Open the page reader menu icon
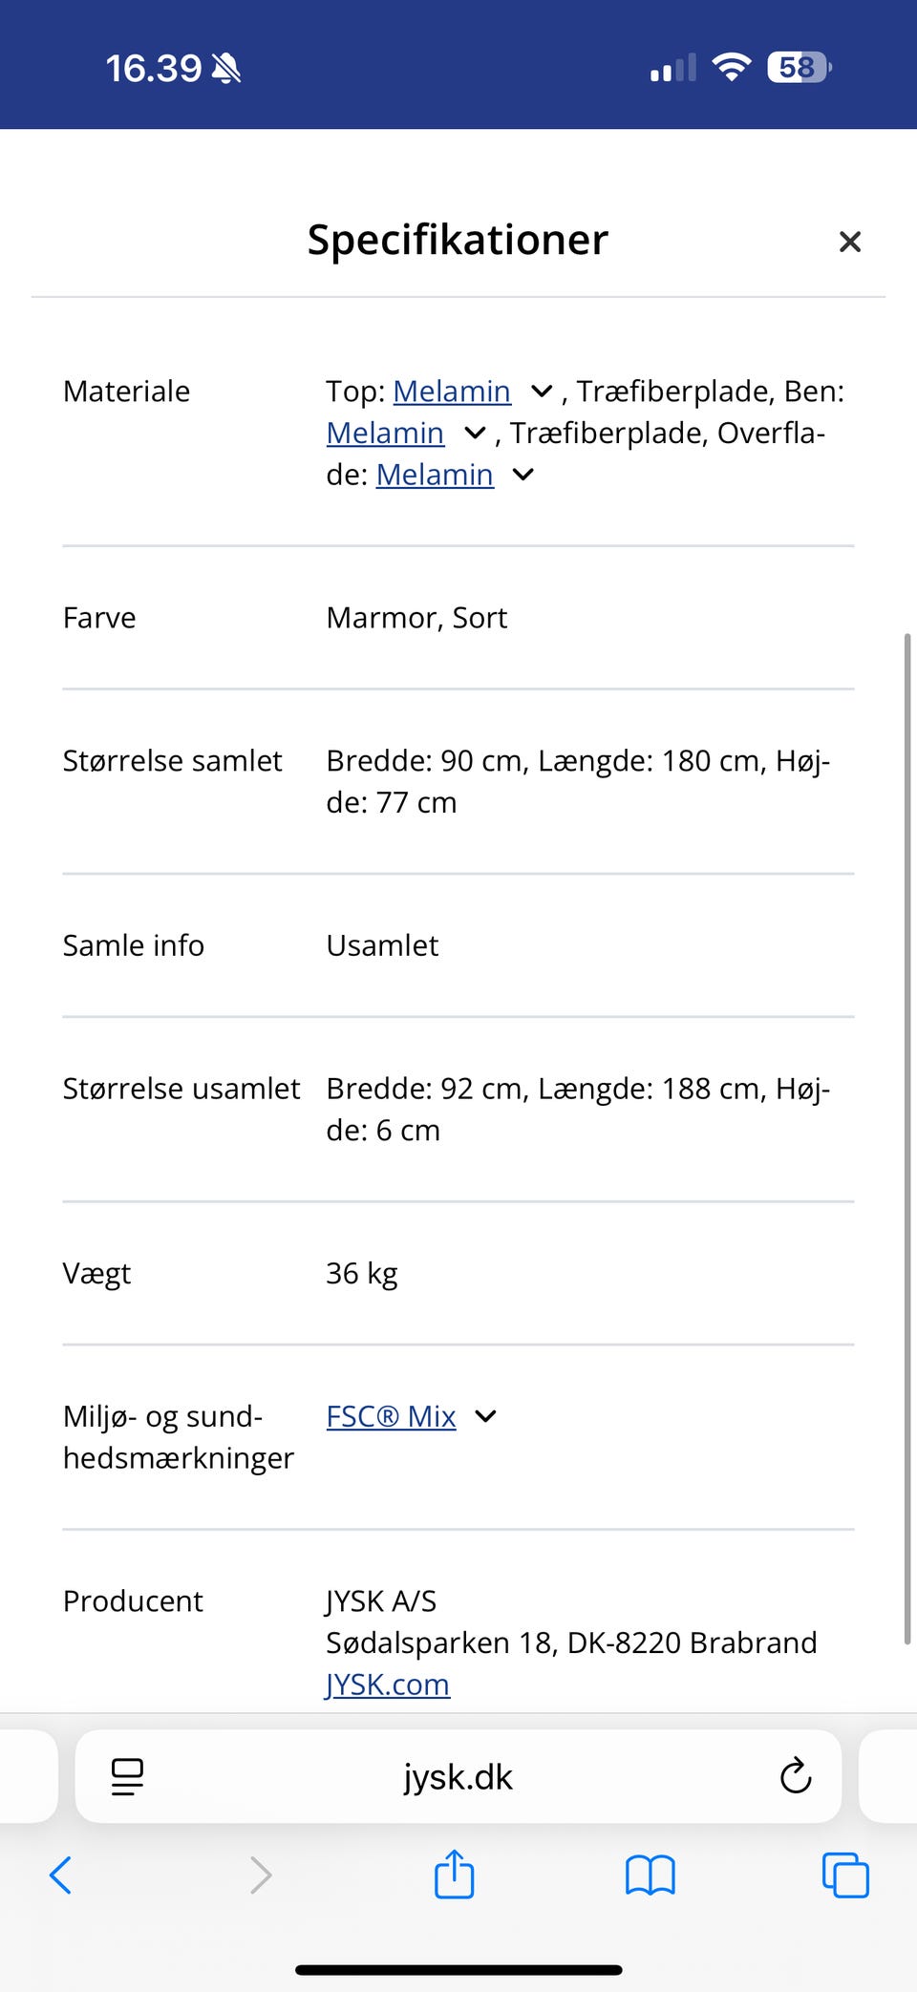The image size is (917, 1992). tap(127, 1776)
